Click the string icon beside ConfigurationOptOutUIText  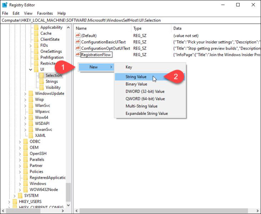[78, 48]
